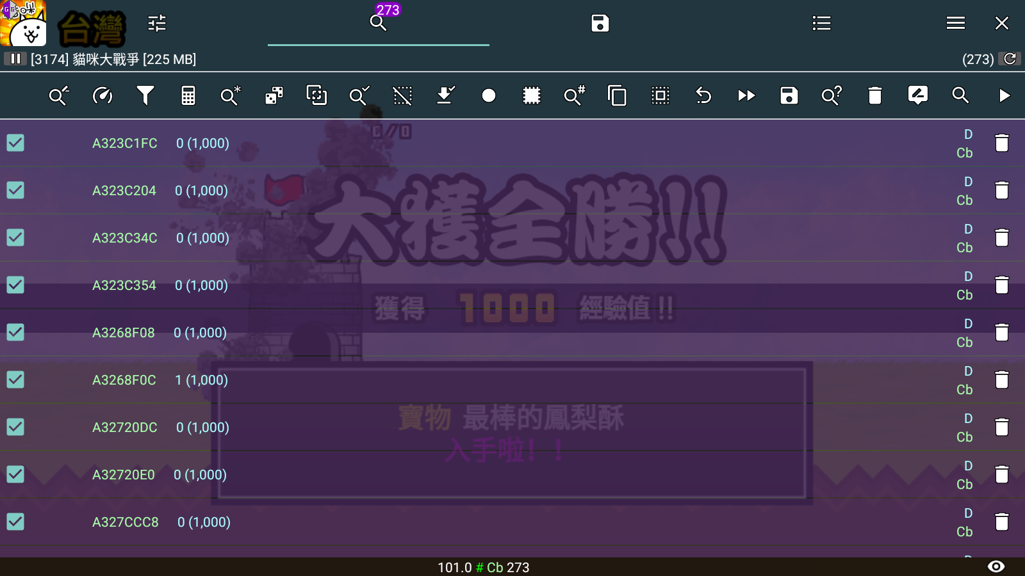Delete the A32720DC result row
This screenshot has width=1025, height=576.
1002,427
